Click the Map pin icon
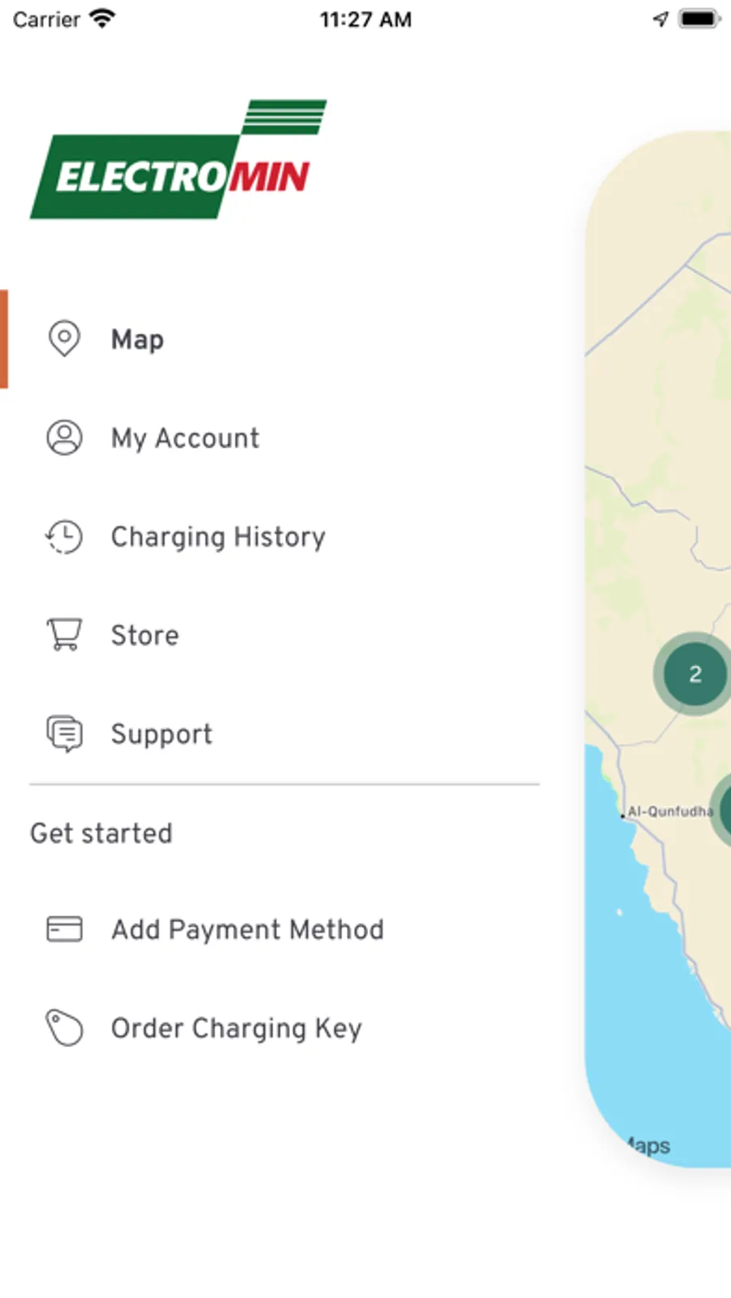The height and width of the screenshot is (1298, 731). [64, 338]
